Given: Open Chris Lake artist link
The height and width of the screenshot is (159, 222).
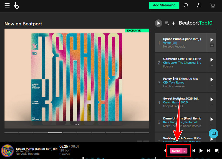Looking at the screenshot, I should click(x=170, y=63).
